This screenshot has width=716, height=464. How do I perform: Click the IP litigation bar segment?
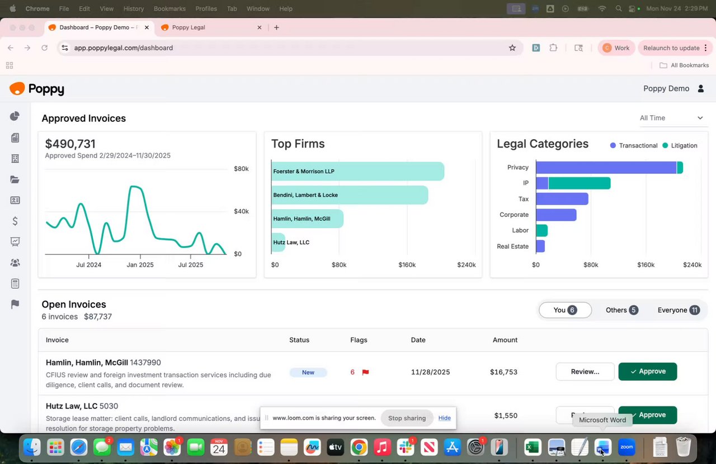580,183
